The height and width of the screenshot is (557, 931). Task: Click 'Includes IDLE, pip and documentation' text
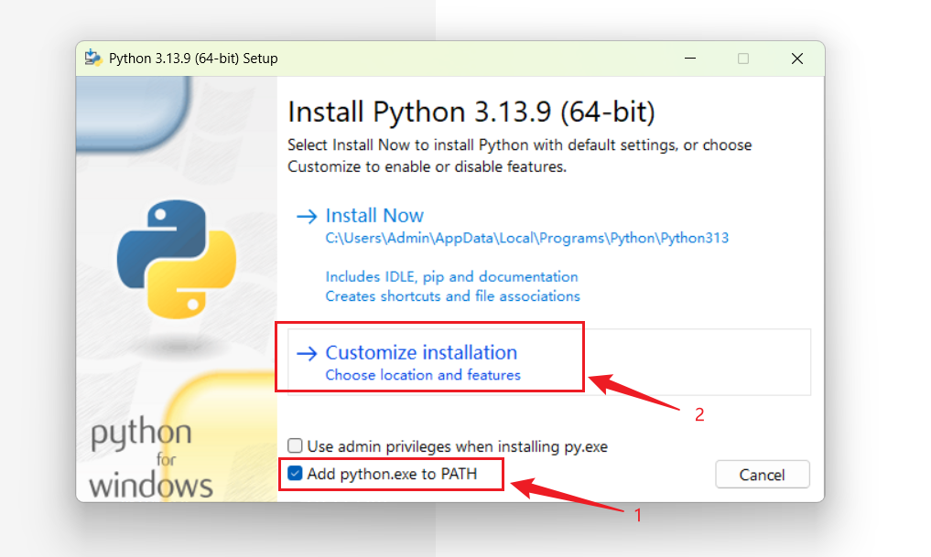coord(451,277)
